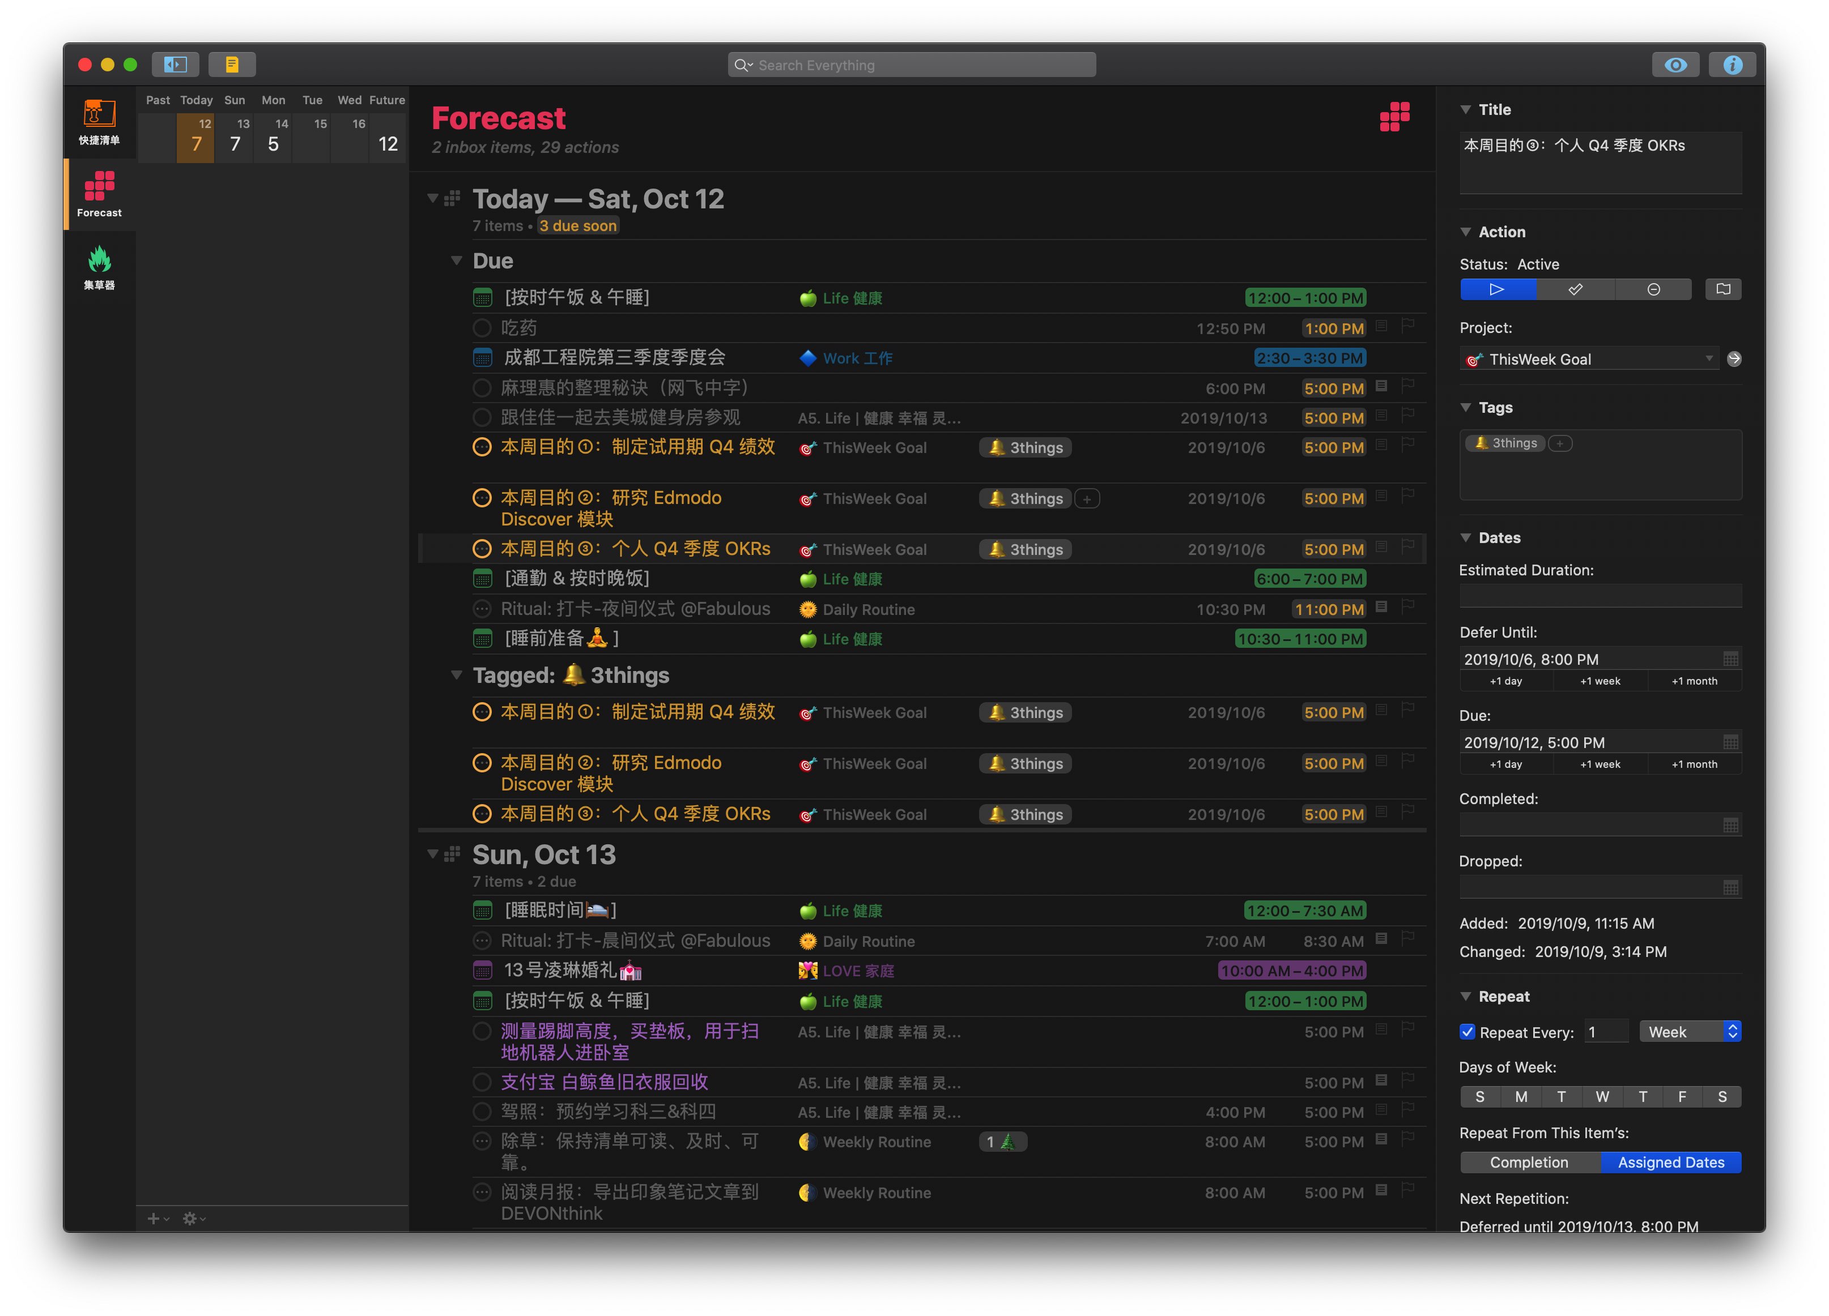Set status to completed checkmark icon

[1575, 289]
